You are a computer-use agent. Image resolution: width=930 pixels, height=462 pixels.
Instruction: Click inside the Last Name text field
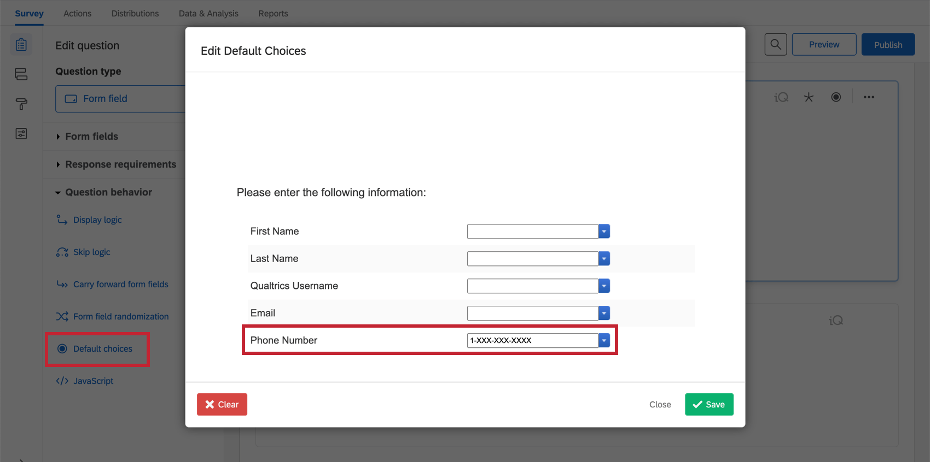[x=532, y=259]
